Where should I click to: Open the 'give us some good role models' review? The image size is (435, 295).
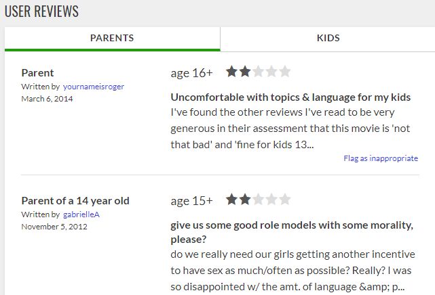click(290, 225)
